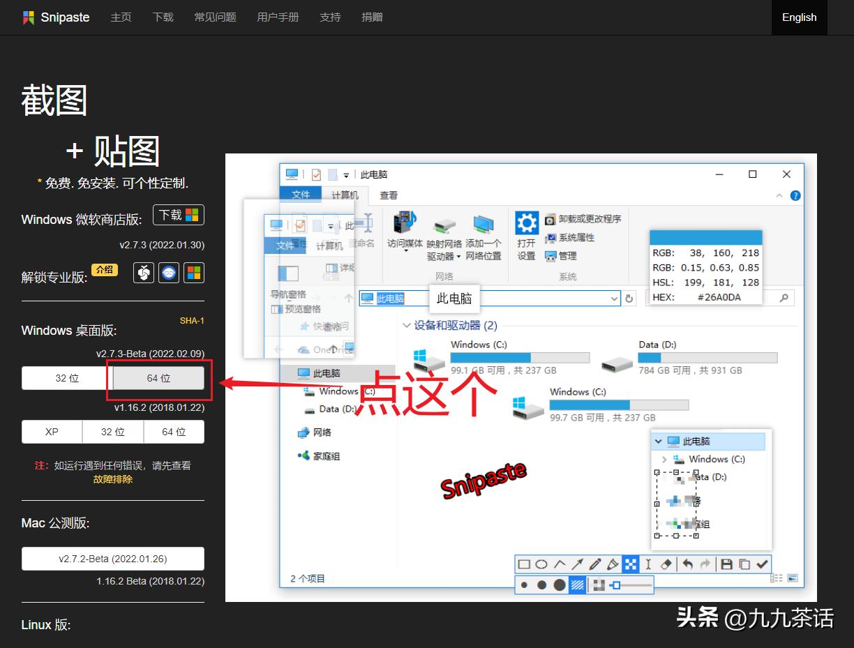Select the Eraser tool in the annotation toolbar
The height and width of the screenshot is (648, 854).
[666, 564]
